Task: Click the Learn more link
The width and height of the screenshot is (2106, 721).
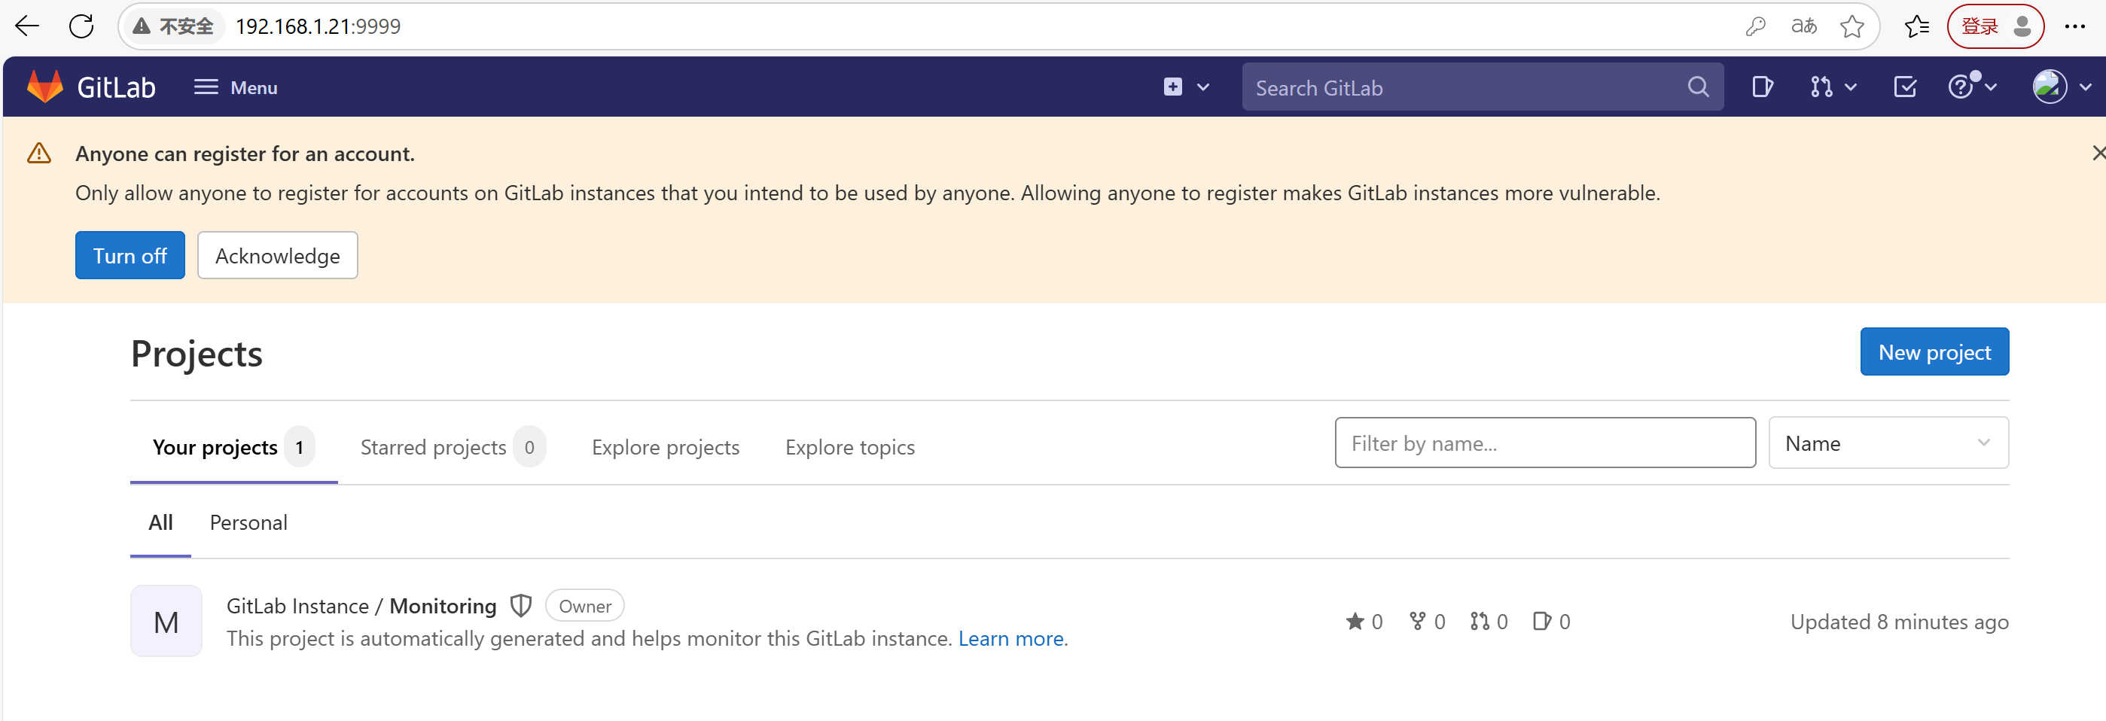Action: 1010,639
